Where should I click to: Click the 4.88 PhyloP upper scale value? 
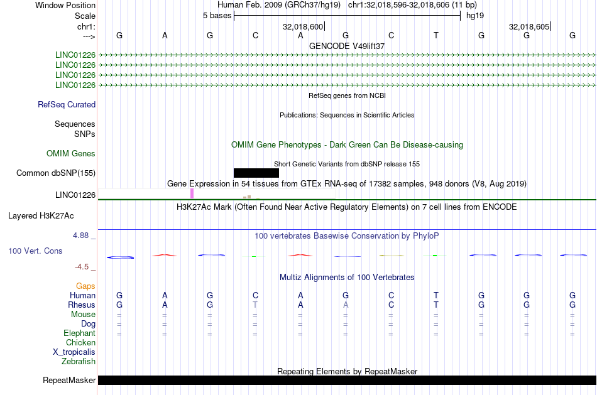80,235
